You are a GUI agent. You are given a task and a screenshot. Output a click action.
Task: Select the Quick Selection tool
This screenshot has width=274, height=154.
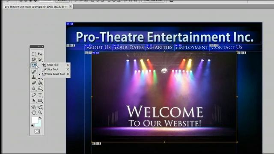click(40, 59)
